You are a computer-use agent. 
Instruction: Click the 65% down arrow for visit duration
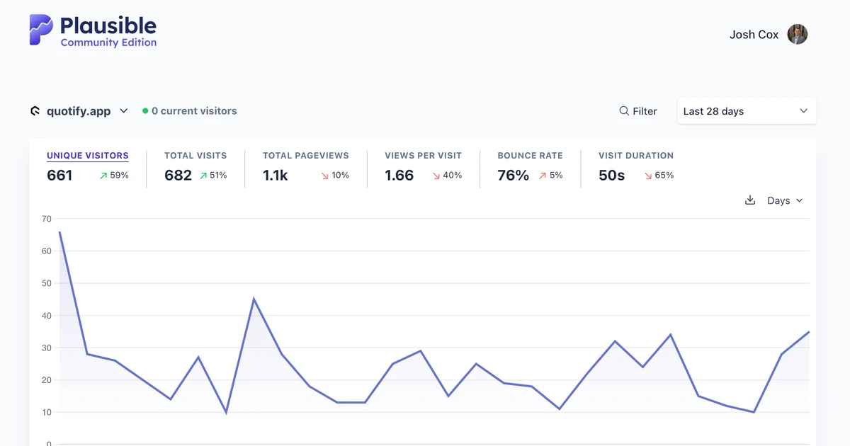[659, 176]
